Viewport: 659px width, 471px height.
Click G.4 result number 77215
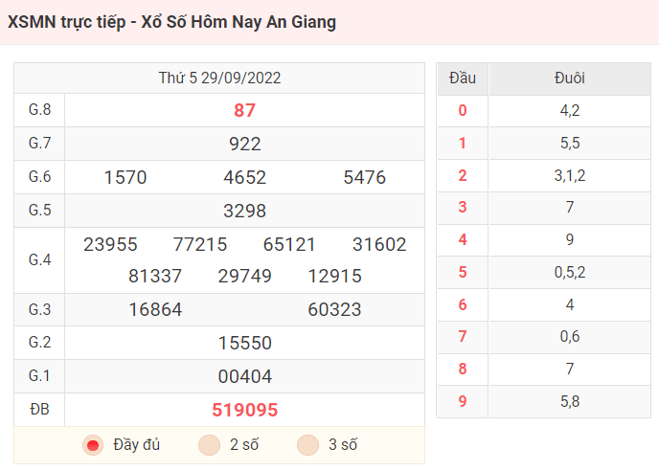click(x=200, y=244)
